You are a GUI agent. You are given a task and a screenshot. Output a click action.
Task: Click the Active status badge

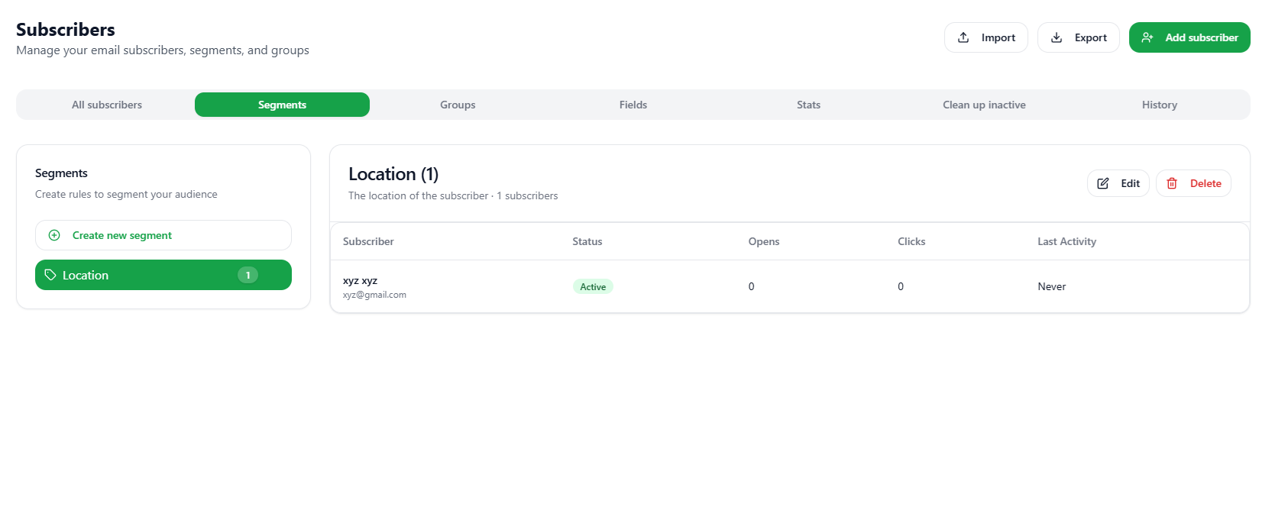point(593,286)
